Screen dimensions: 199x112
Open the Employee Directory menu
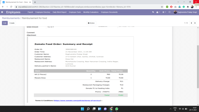43,12
